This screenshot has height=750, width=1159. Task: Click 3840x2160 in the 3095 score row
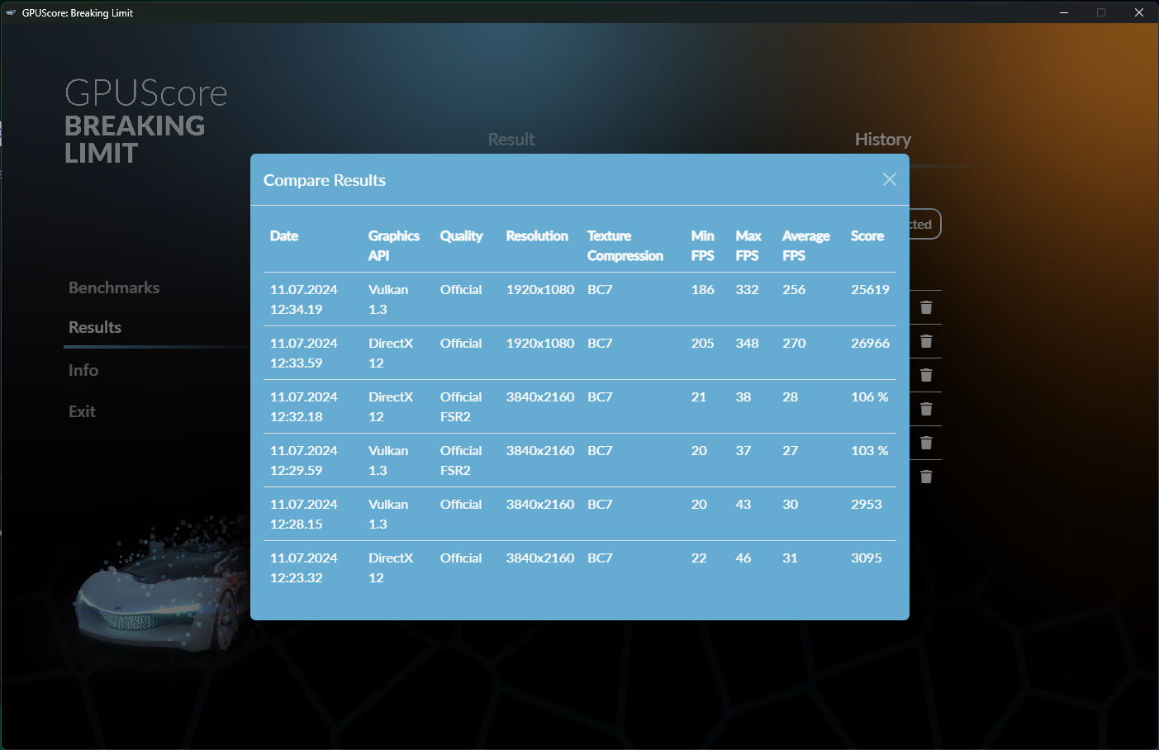coord(540,558)
